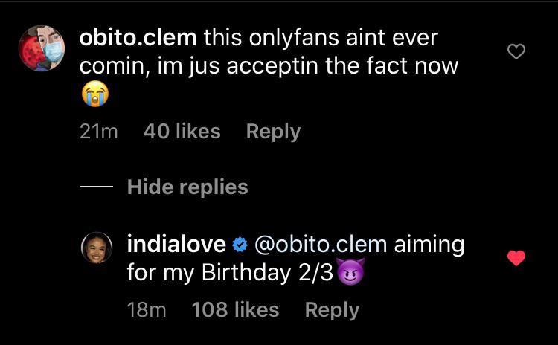Collapse the thread with Hide replies
Image resolution: width=558 pixels, height=345 pixels.
tap(187, 187)
